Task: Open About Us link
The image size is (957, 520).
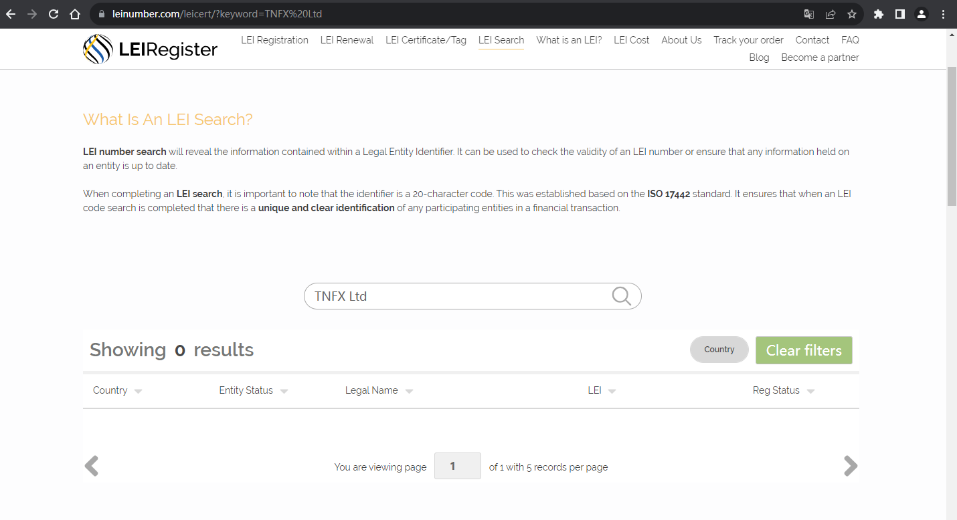Action: 681,40
